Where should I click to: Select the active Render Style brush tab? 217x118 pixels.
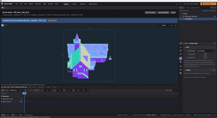coord(181,59)
